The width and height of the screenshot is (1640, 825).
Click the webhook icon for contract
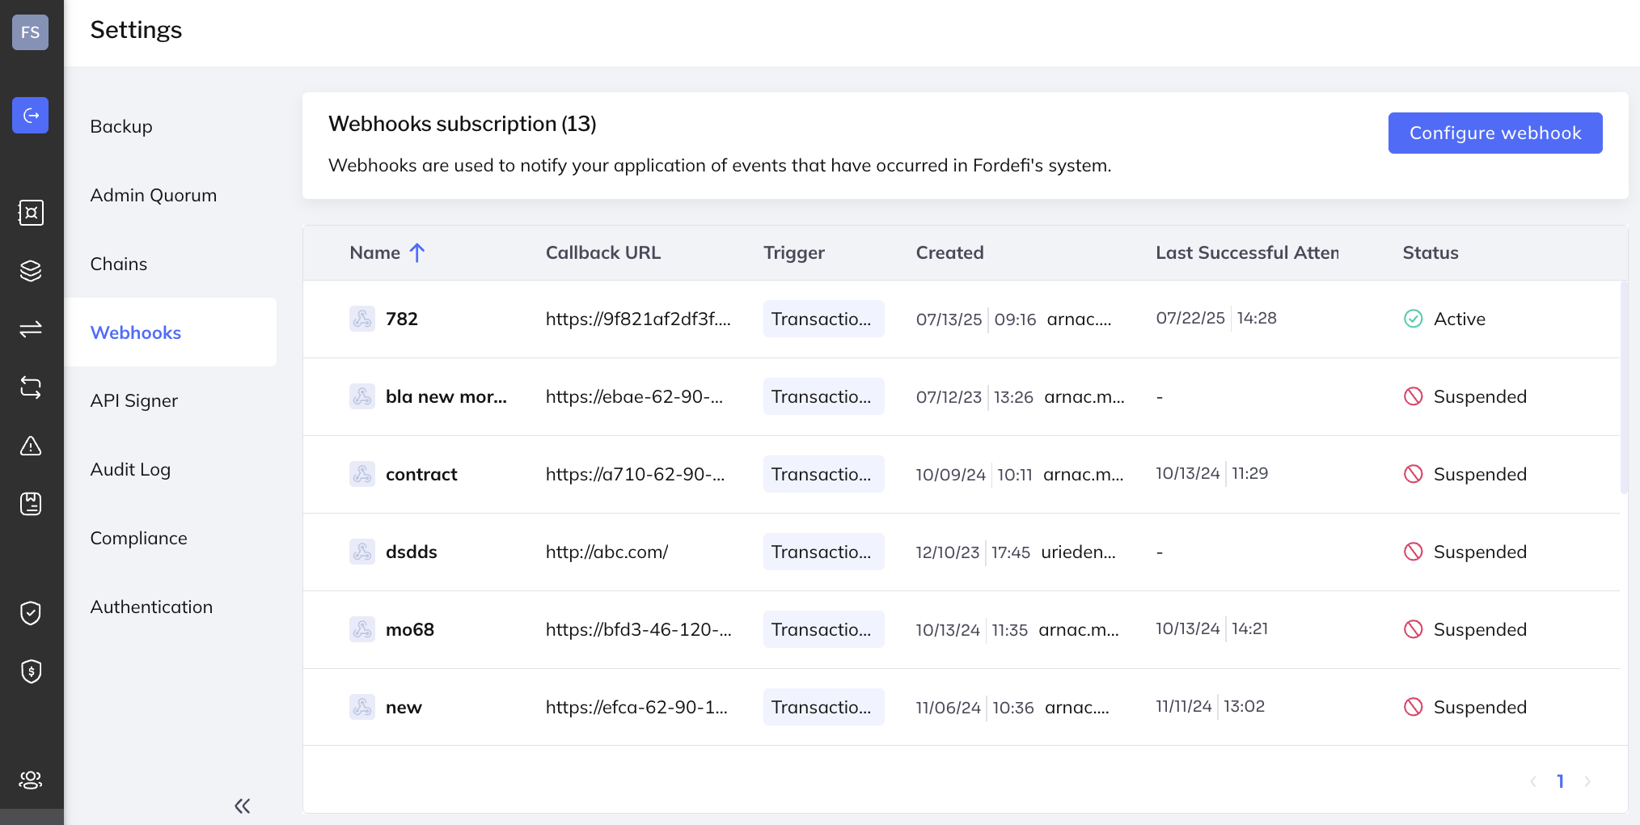362,474
